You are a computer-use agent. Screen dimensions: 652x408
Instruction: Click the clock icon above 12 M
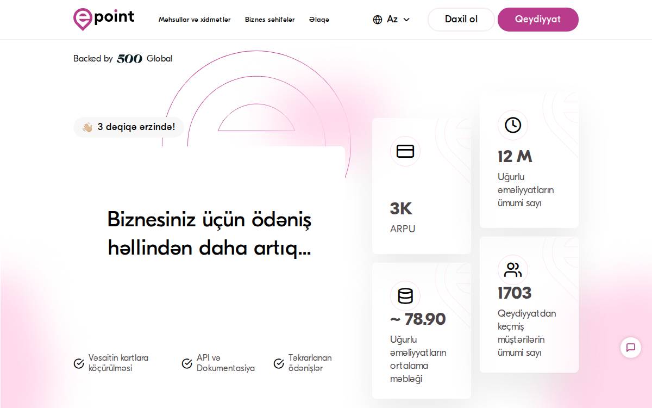click(x=513, y=125)
